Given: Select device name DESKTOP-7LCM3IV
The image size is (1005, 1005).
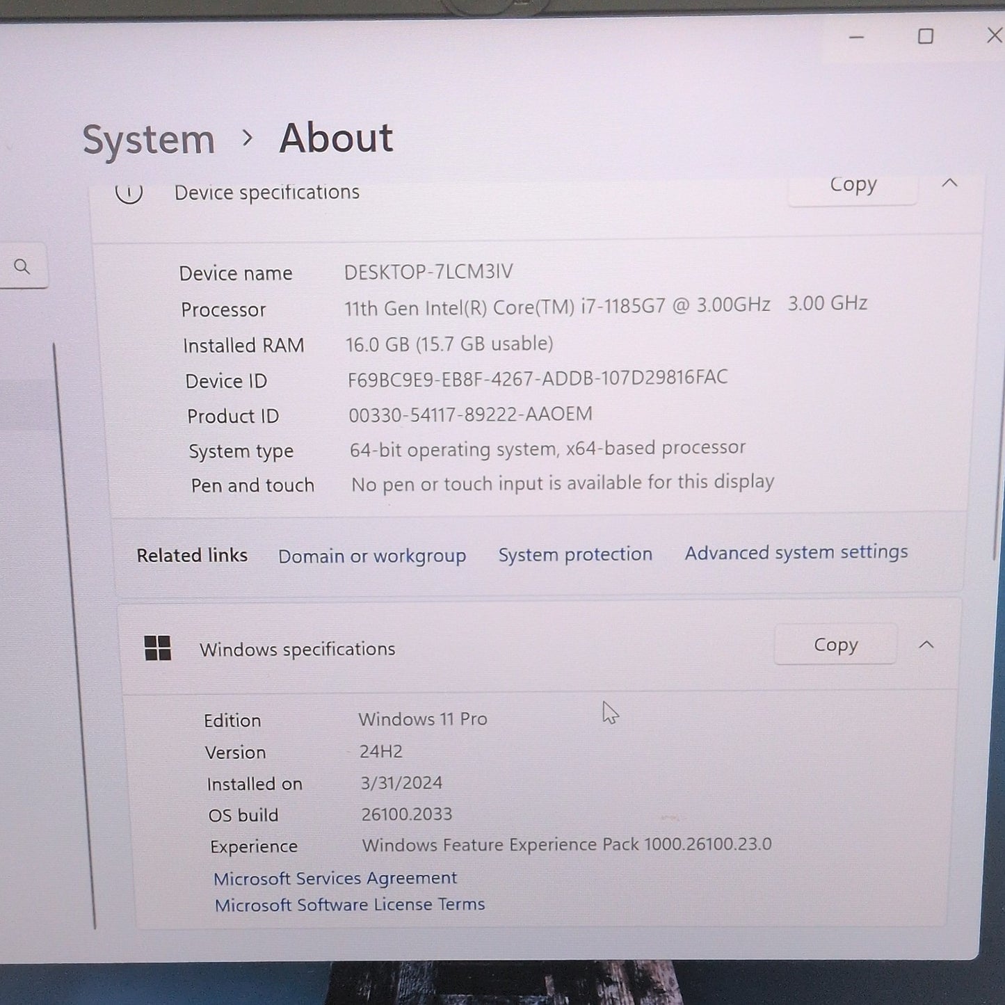Looking at the screenshot, I should pos(428,272).
